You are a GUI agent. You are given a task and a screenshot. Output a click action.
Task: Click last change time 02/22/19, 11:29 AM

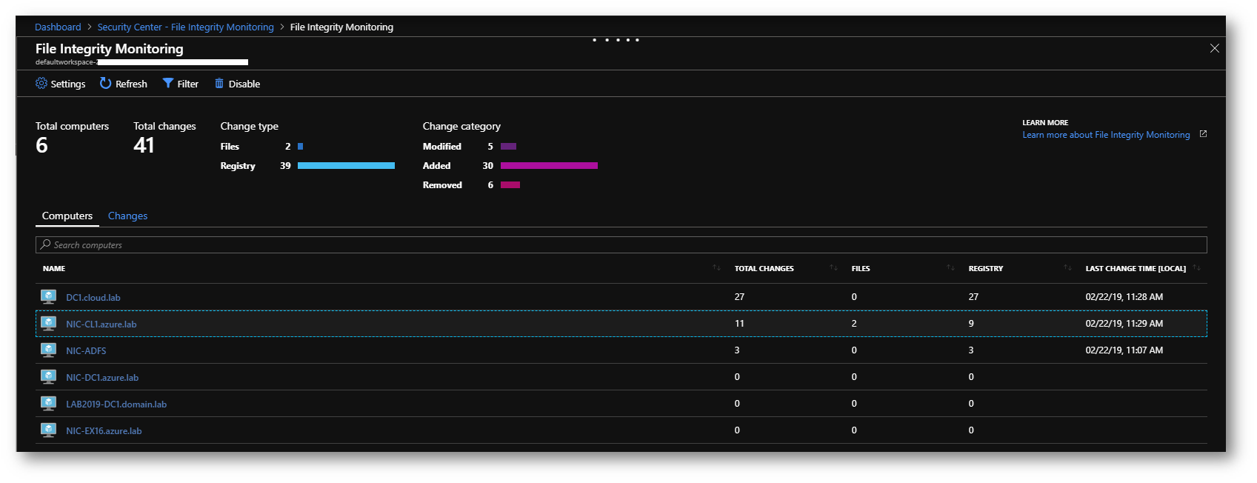[1124, 324]
